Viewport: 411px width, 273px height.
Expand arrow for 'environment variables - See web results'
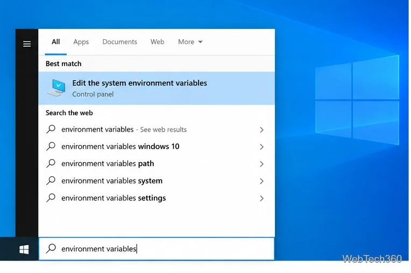tap(261, 130)
